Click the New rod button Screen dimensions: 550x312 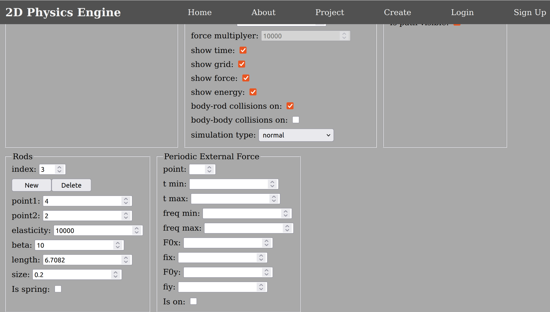tap(31, 185)
